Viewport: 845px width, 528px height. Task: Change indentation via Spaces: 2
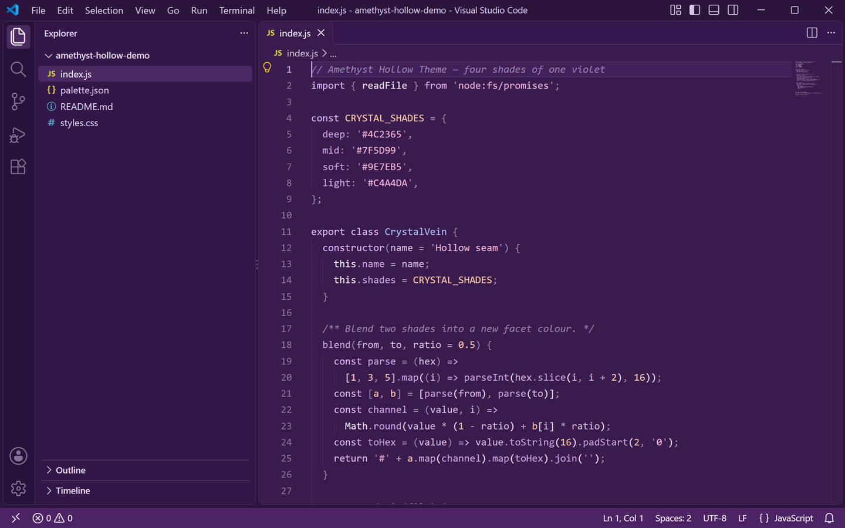click(x=673, y=518)
